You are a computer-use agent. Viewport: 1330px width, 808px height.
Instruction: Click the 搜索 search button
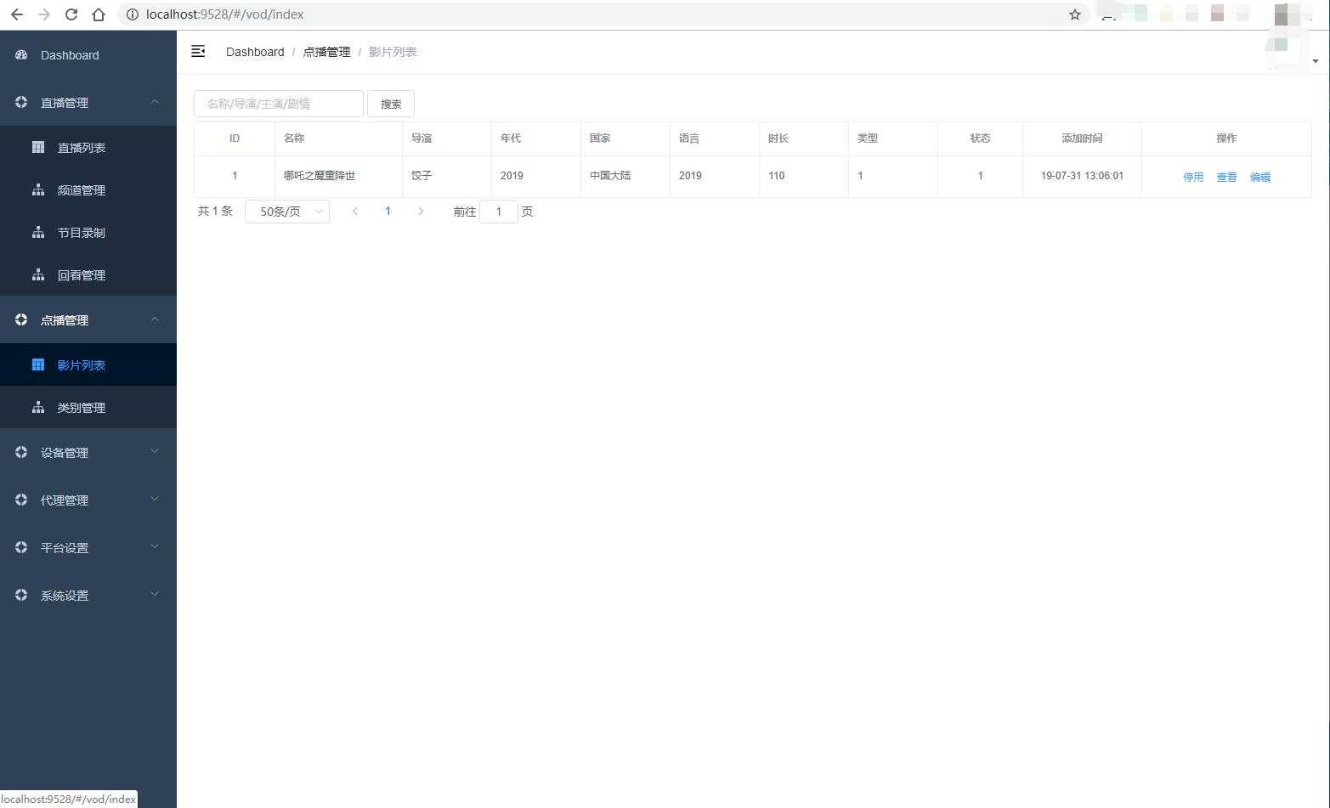point(391,104)
